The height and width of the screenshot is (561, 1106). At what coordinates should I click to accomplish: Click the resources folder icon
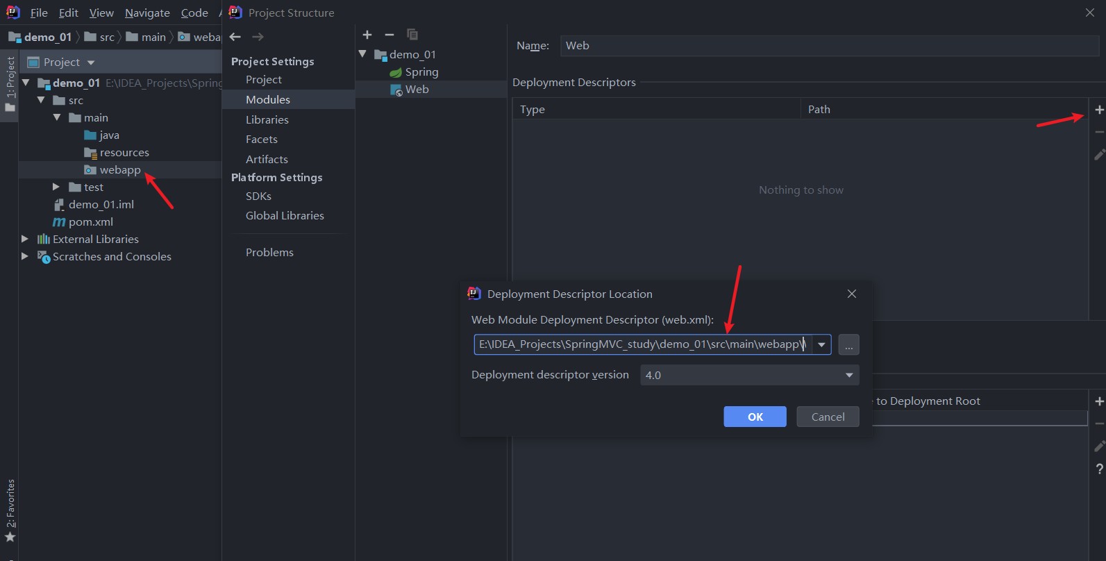[90, 153]
